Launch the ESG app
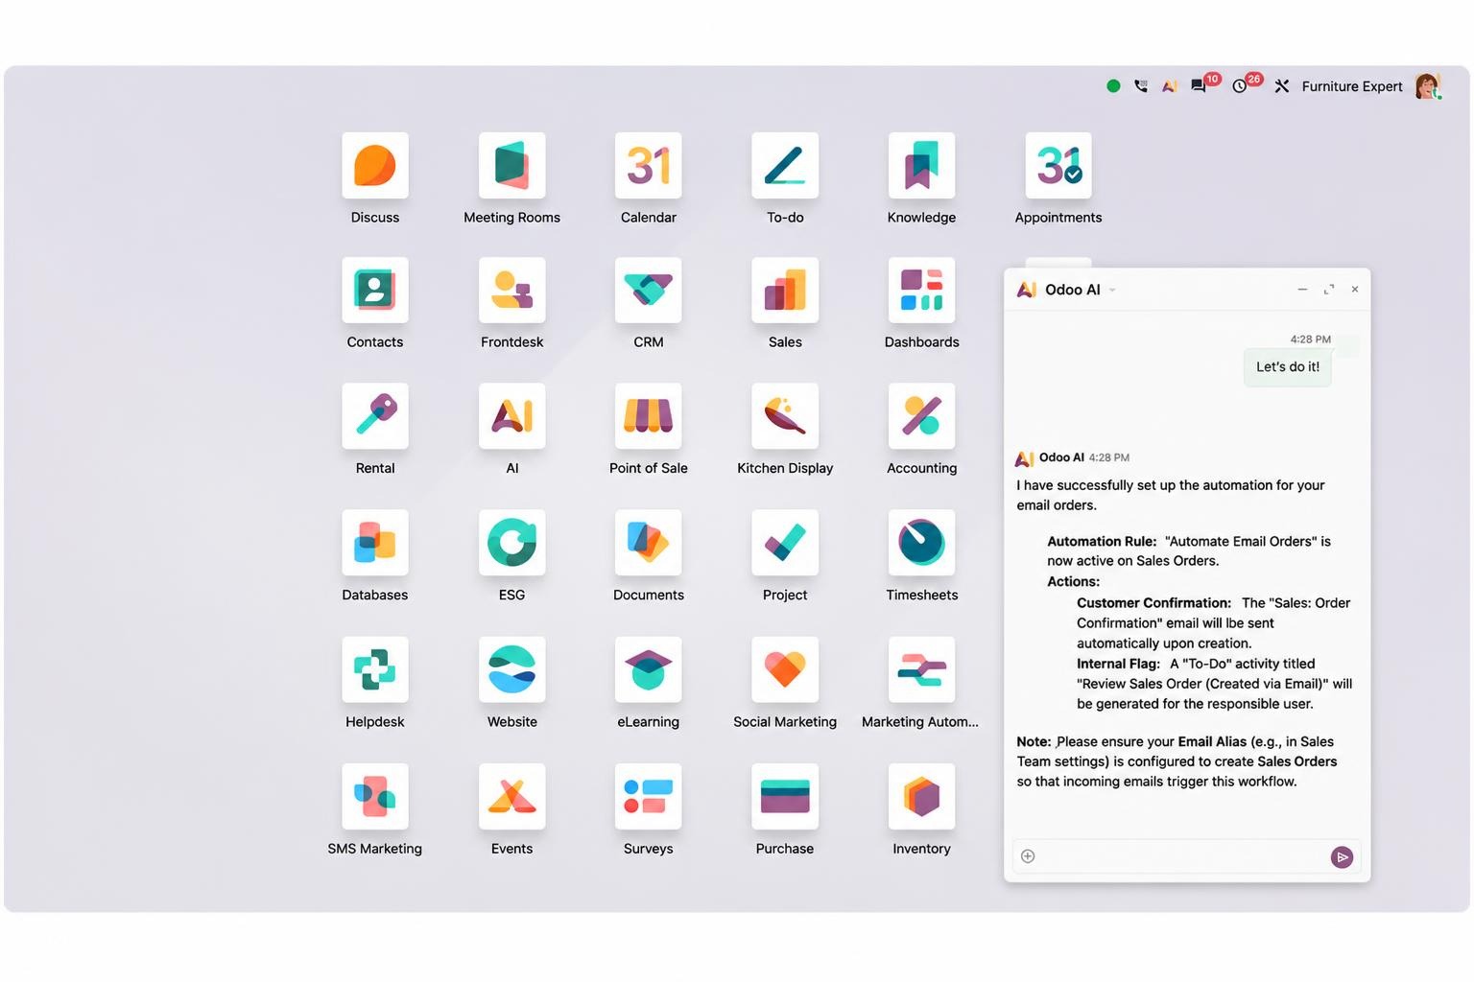 click(511, 543)
